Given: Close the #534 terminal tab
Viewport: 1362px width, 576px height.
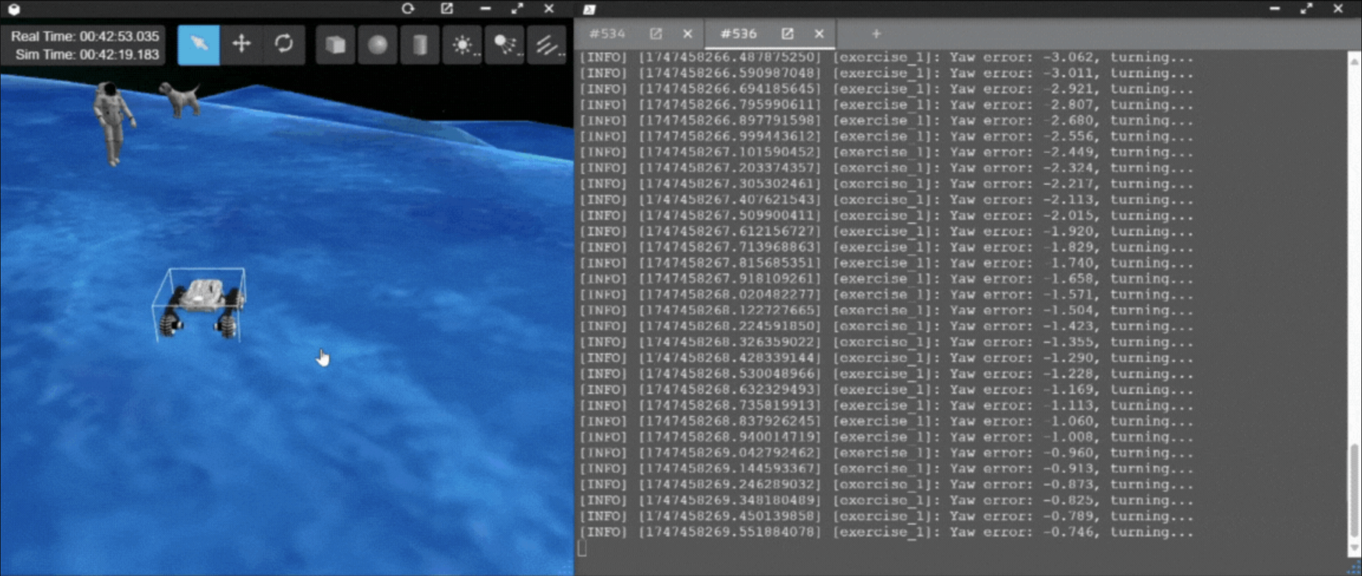Looking at the screenshot, I should tap(687, 34).
